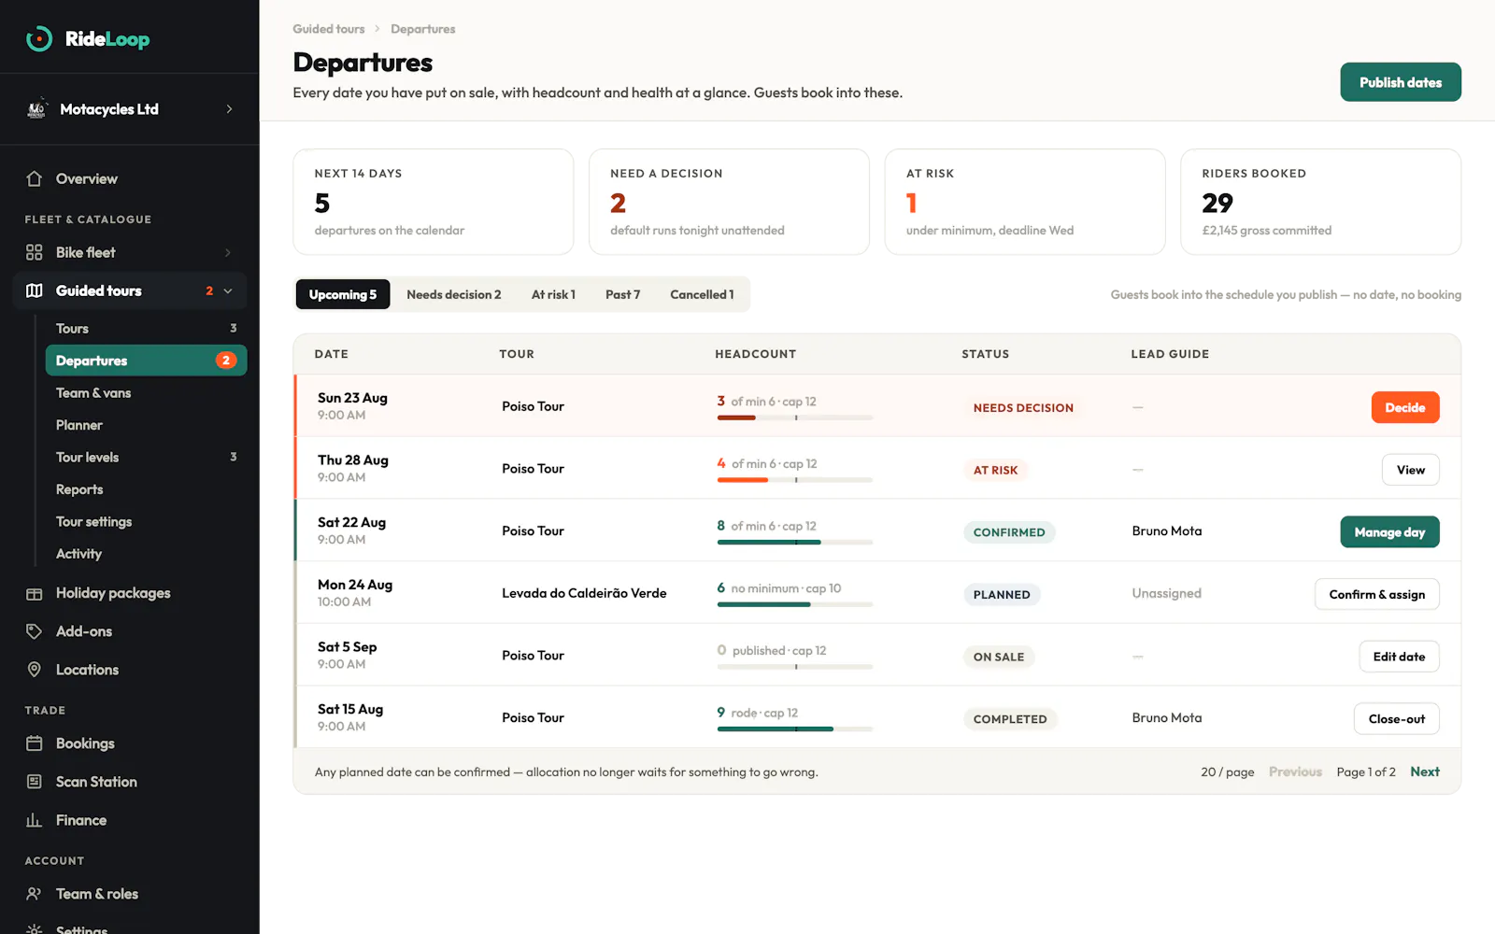
Task: Open Tour levels in the sidebar
Action: pos(146,458)
